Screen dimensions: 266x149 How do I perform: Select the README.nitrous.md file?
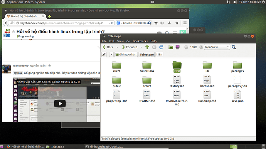point(177,98)
